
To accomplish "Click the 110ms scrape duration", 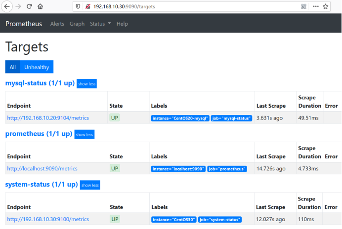I will (306, 219).
